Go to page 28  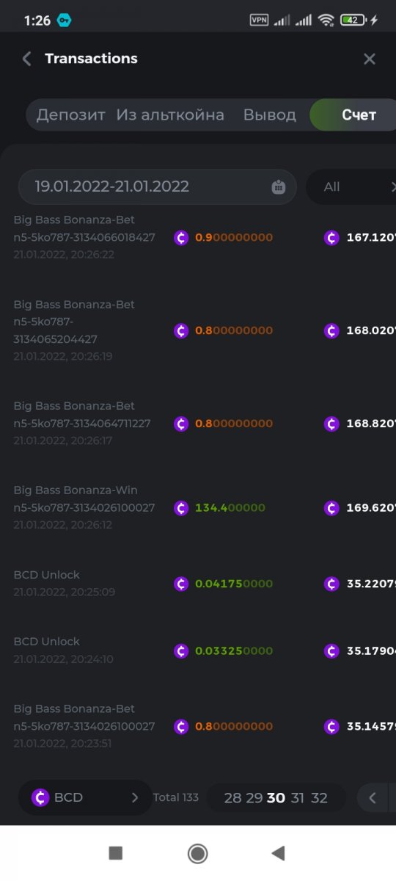coord(232,798)
